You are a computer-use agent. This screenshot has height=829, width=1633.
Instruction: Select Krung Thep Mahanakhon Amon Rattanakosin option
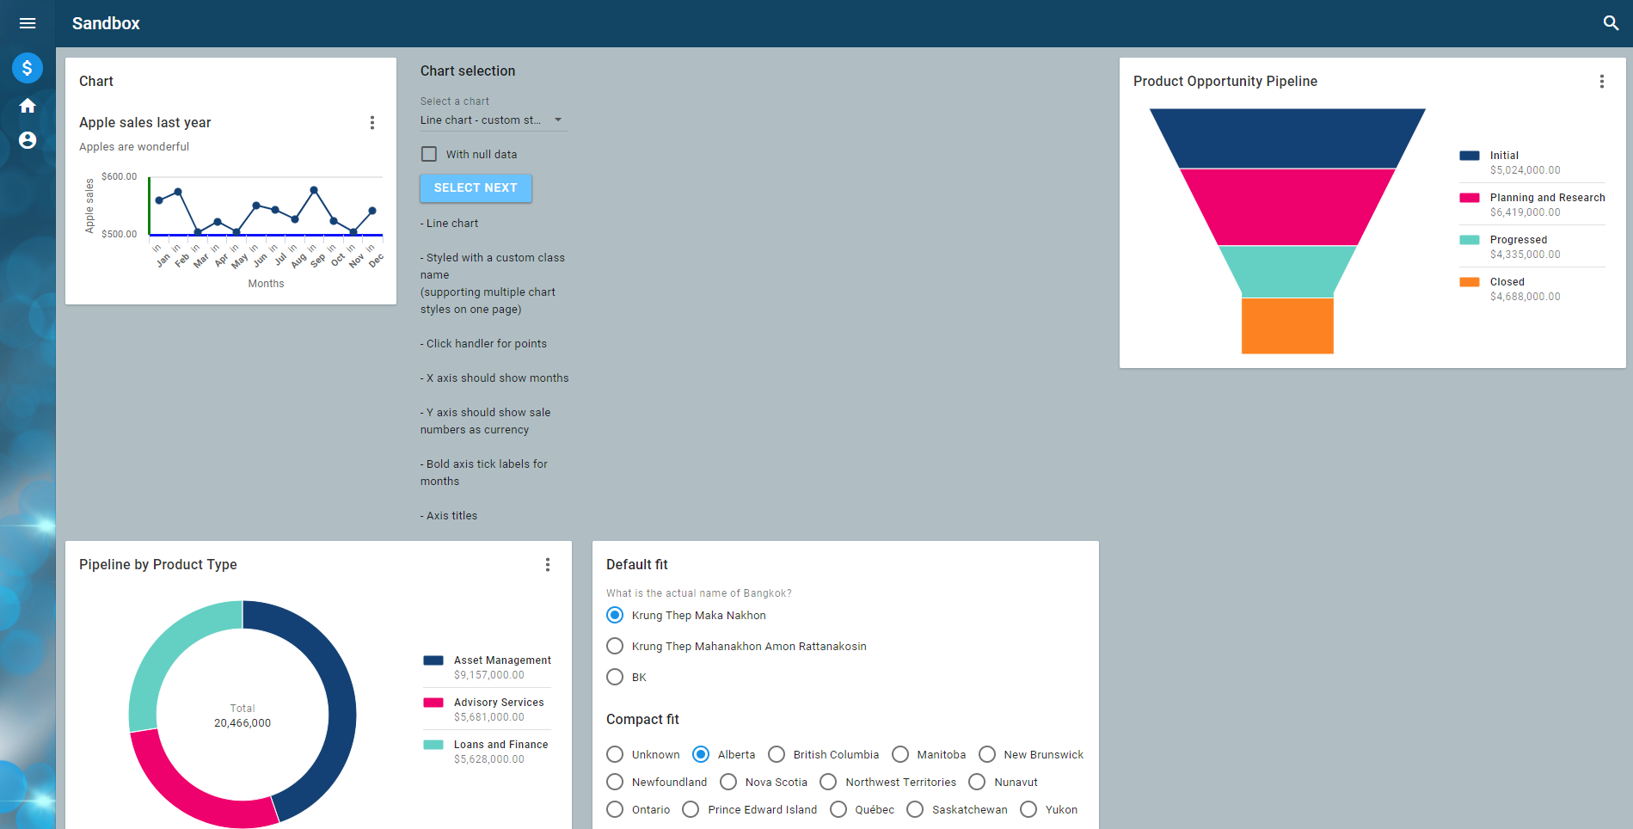pos(615,647)
